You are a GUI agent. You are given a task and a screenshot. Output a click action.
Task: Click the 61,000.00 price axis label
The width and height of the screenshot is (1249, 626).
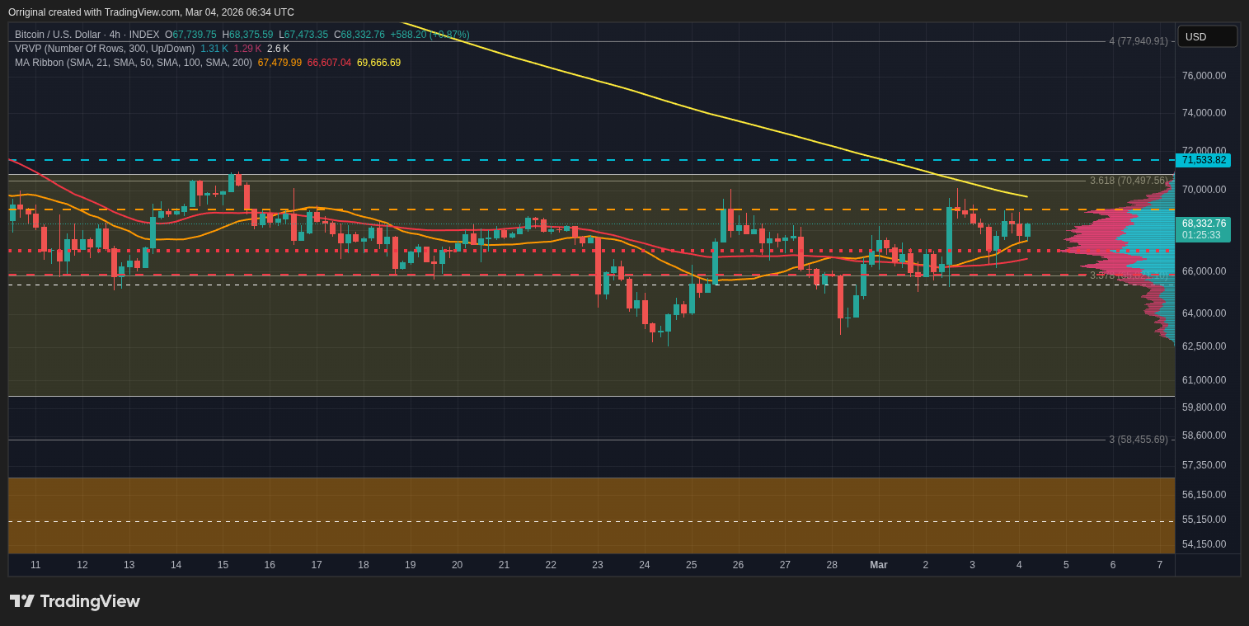[x=1204, y=380]
